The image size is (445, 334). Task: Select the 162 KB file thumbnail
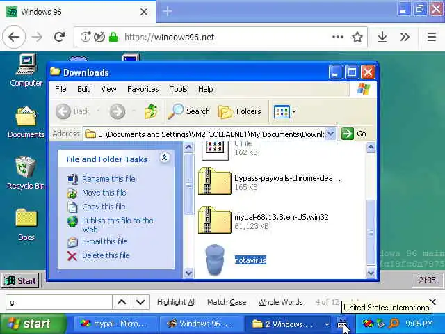[215, 150]
